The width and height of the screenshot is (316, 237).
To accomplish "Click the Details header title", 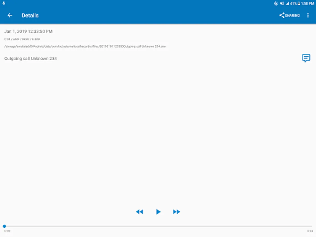I will (30, 16).
